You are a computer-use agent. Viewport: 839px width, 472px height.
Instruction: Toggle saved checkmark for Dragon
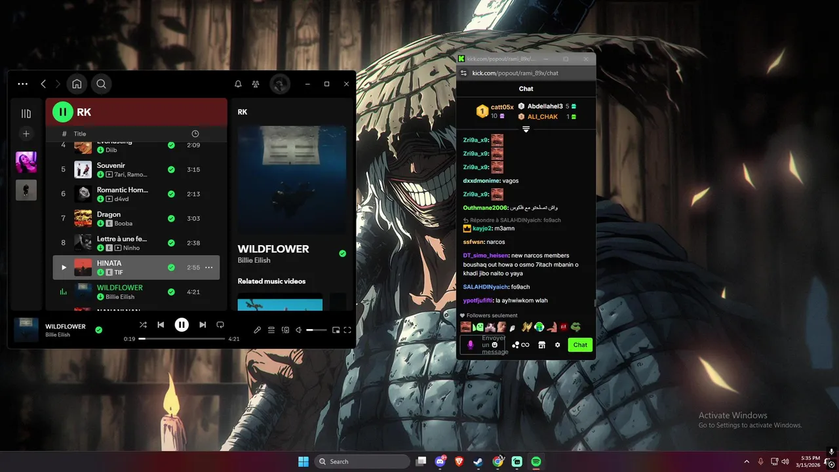[171, 218]
